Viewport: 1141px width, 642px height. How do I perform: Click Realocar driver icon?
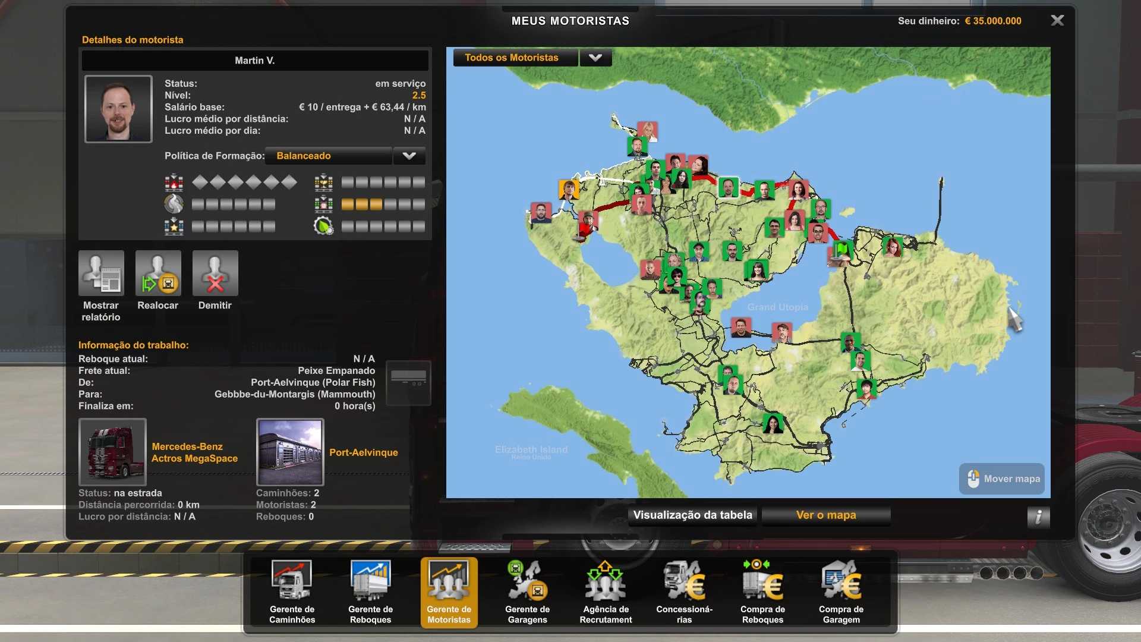(x=158, y=273)
